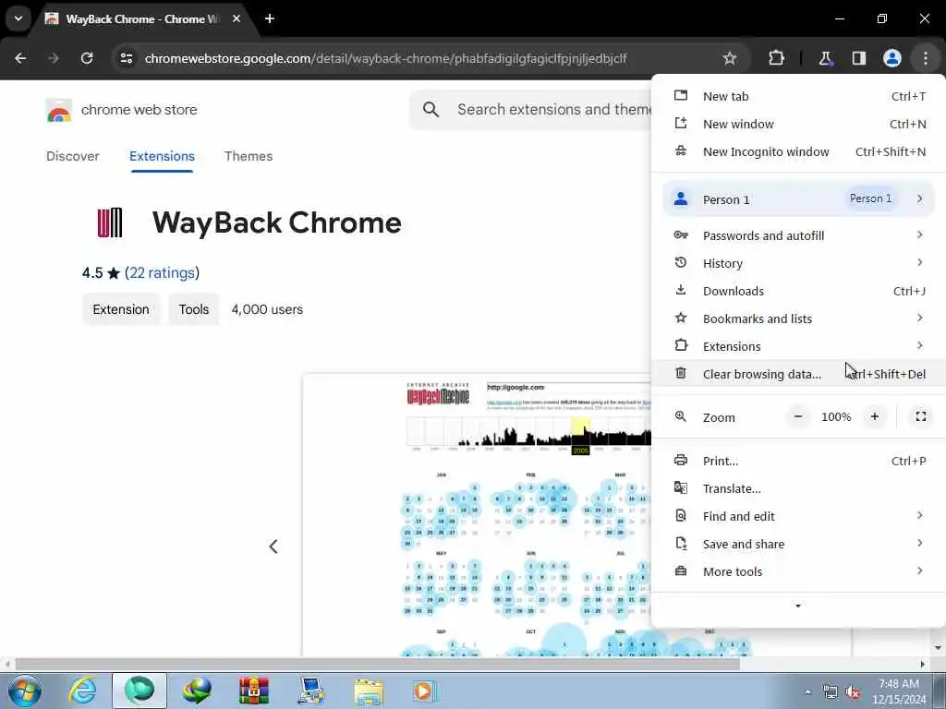Enter fullscreen with the zoom row icon
The height and width of the screenshot is (709, 946).
point(921,416)
